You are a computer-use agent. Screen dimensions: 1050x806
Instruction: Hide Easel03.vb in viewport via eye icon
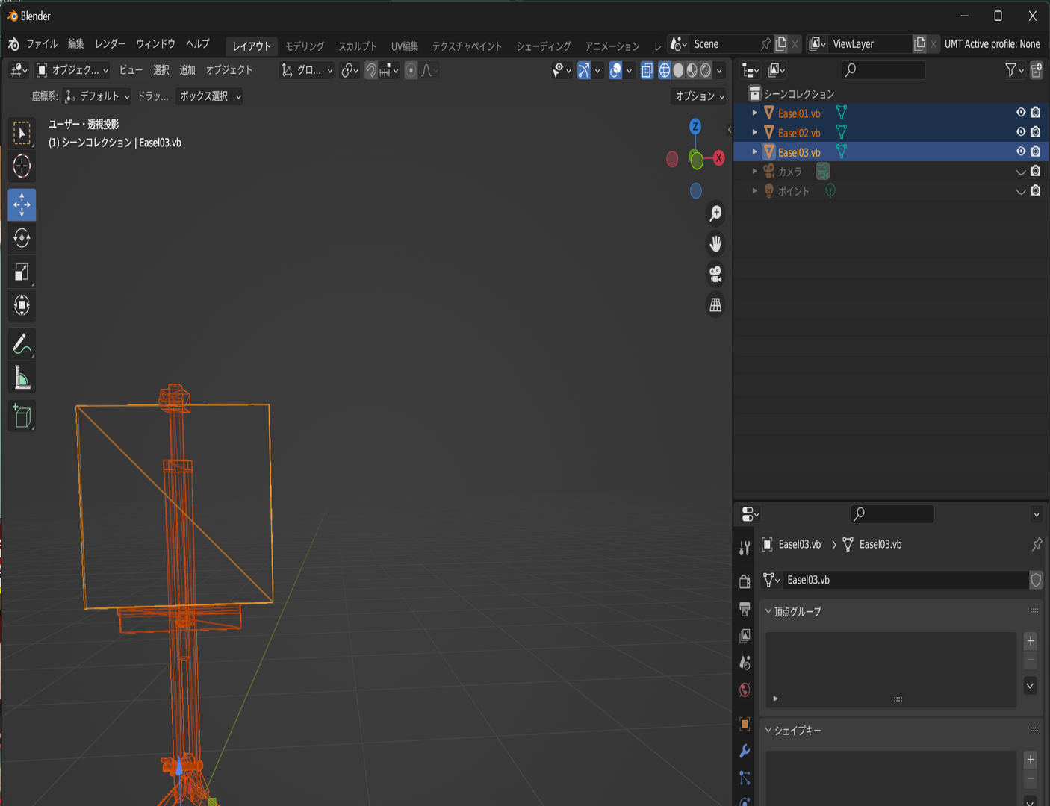pos(1021,151)
